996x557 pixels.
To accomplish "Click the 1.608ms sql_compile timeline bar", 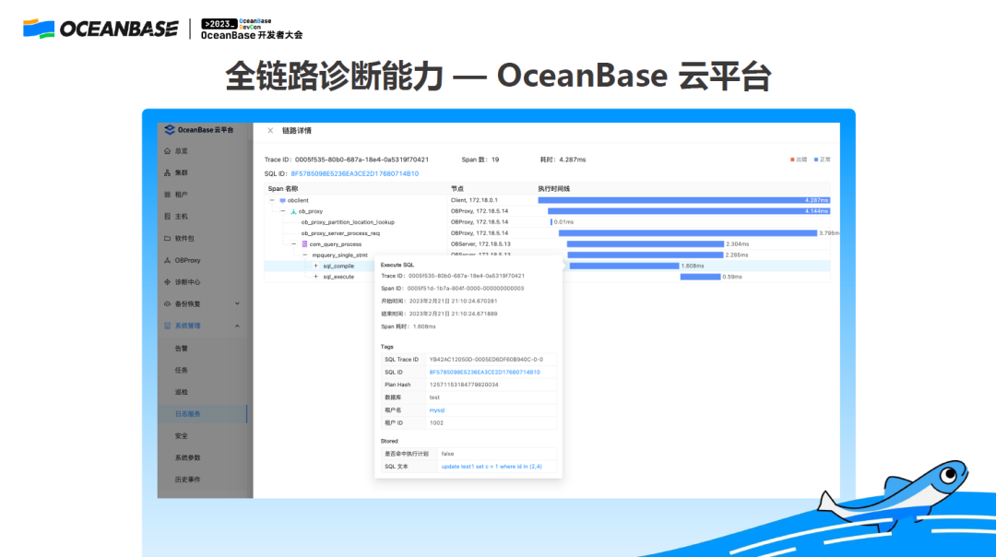I will (x=624, y=267).
